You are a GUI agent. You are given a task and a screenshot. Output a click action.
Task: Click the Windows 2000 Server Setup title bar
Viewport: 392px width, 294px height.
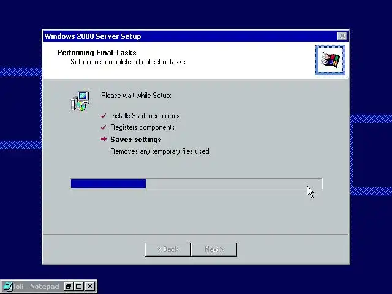196,36
